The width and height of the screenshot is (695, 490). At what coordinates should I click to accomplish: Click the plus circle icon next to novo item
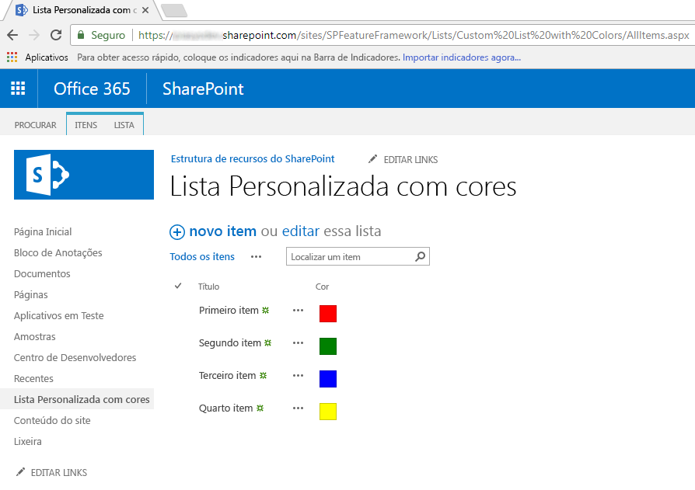176,232
